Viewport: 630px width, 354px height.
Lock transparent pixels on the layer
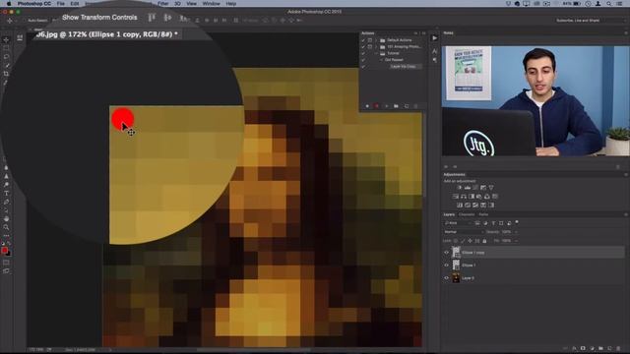pos(455,241)
